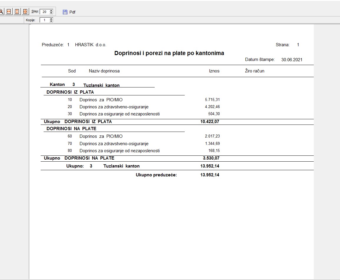Fit page to height
340x280 pixels.
(x=17, y=11)
